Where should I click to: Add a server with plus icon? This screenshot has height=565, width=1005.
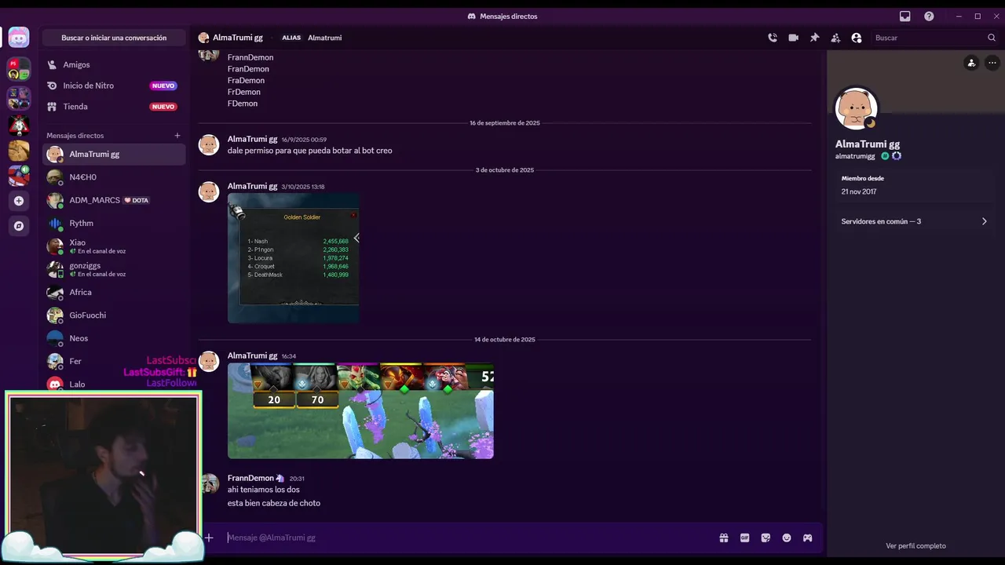[19, 201]
